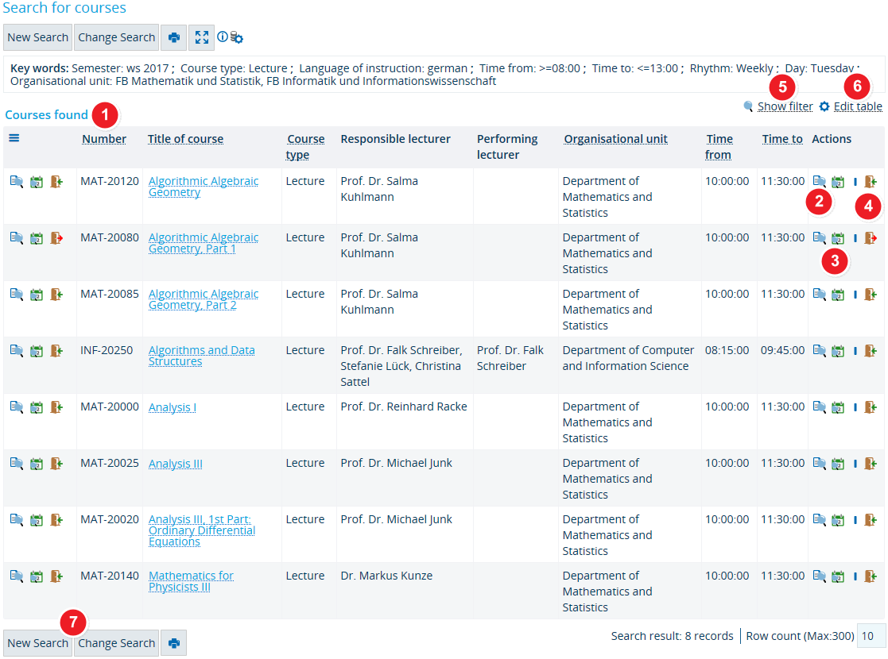Click calendar icon before number MAT-20140

tap(37, 576)
